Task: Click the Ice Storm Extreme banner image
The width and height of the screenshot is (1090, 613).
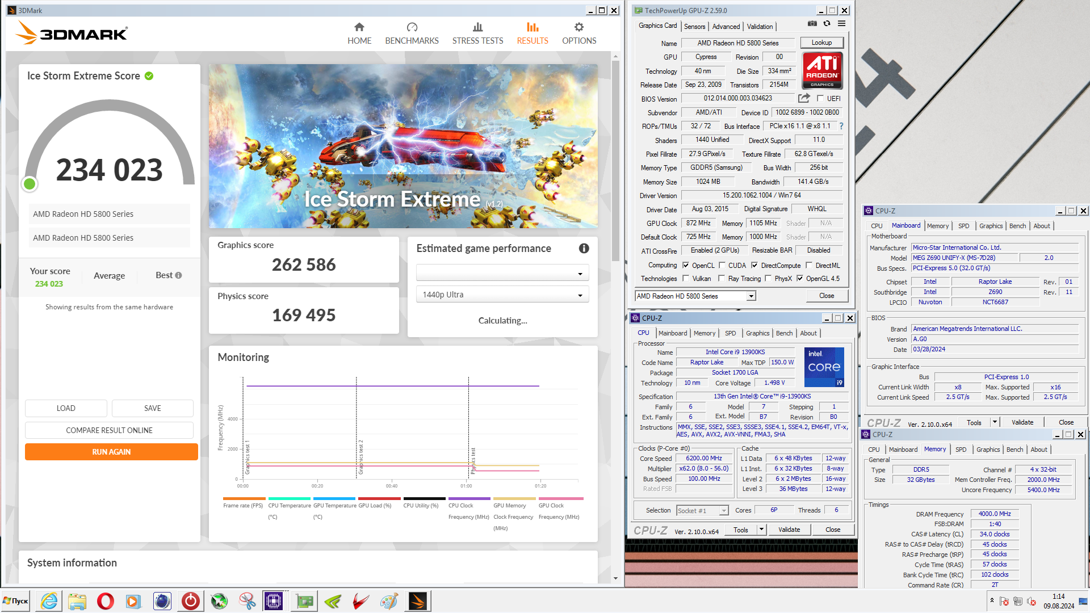Action: tap(403, 146)
